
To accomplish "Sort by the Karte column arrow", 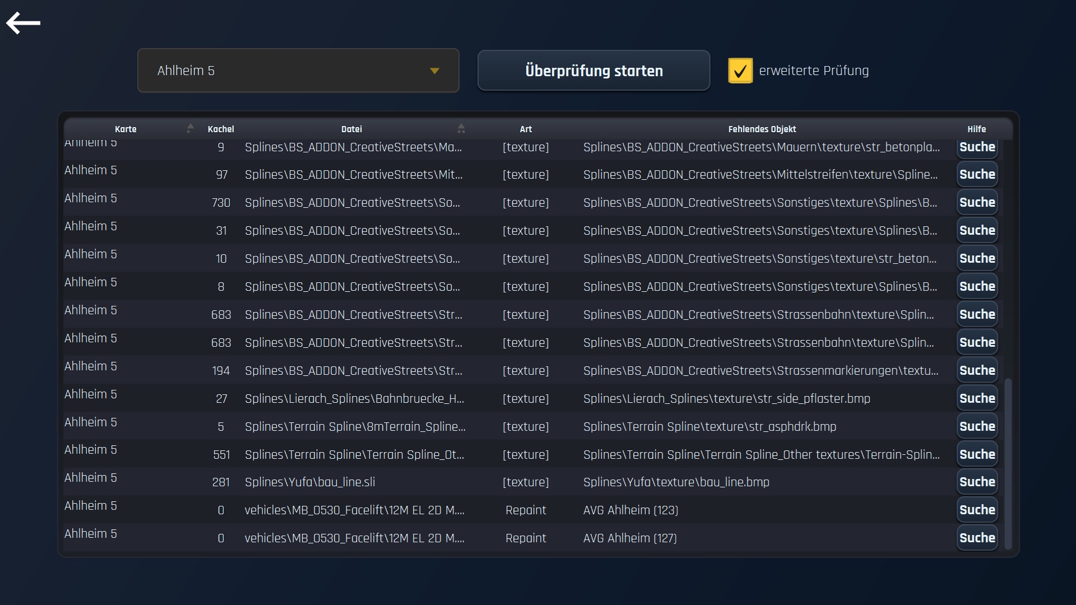I will click(190, 128).
